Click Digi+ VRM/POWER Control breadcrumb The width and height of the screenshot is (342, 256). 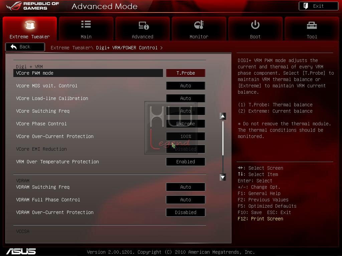coord(127,48)
